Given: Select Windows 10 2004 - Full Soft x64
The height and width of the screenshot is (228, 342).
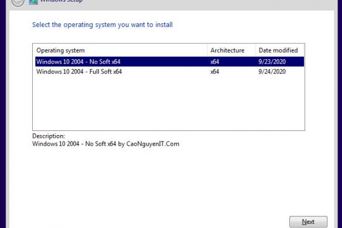Looking at the screenshot, I should (x=170, y=71).
